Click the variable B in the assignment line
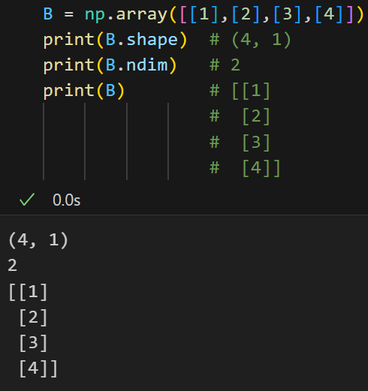 pyautogui.click(x=48, y=14)
